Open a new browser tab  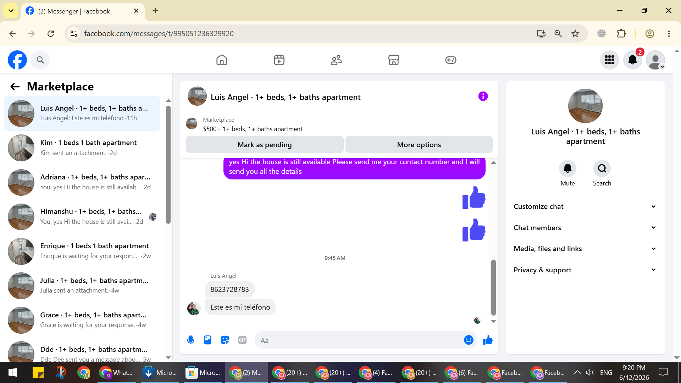coord(155,11)
